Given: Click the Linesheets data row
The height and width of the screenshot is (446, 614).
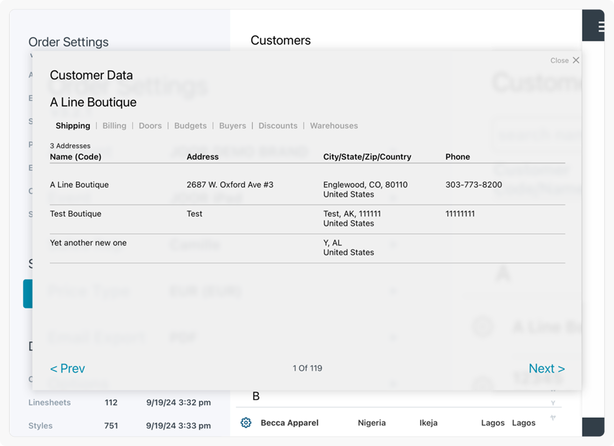Looking at the screenshot, I should click(x=50, y=402).
